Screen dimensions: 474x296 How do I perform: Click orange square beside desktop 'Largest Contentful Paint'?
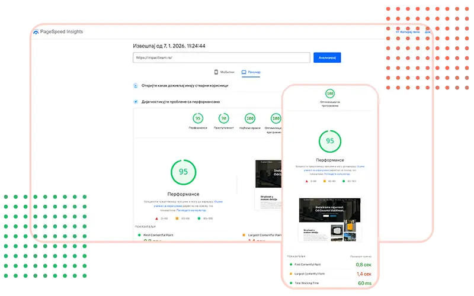pyautogui.click(x=244, y=235)
